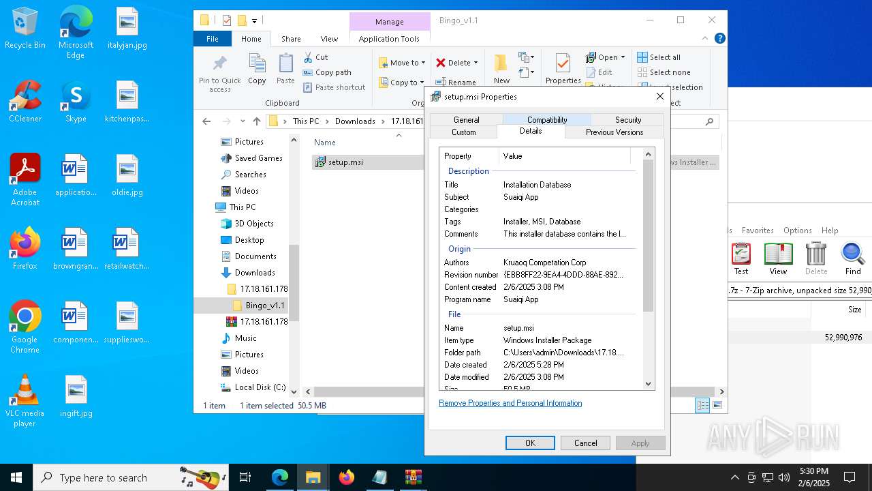Click Select none in ribbon
The width and height of the screenshot is (872, 491).
[664, 72]
